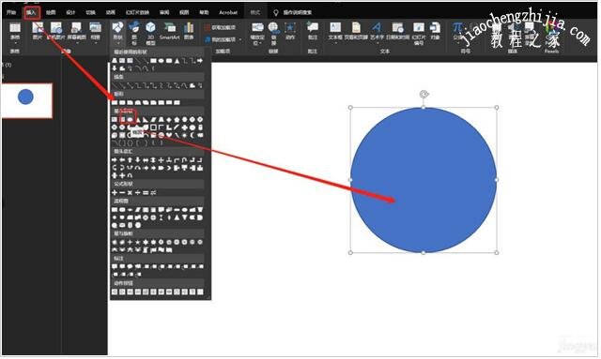Click the 联机图片 (Online Pictures) icon
601x359 pixels.
56,31
